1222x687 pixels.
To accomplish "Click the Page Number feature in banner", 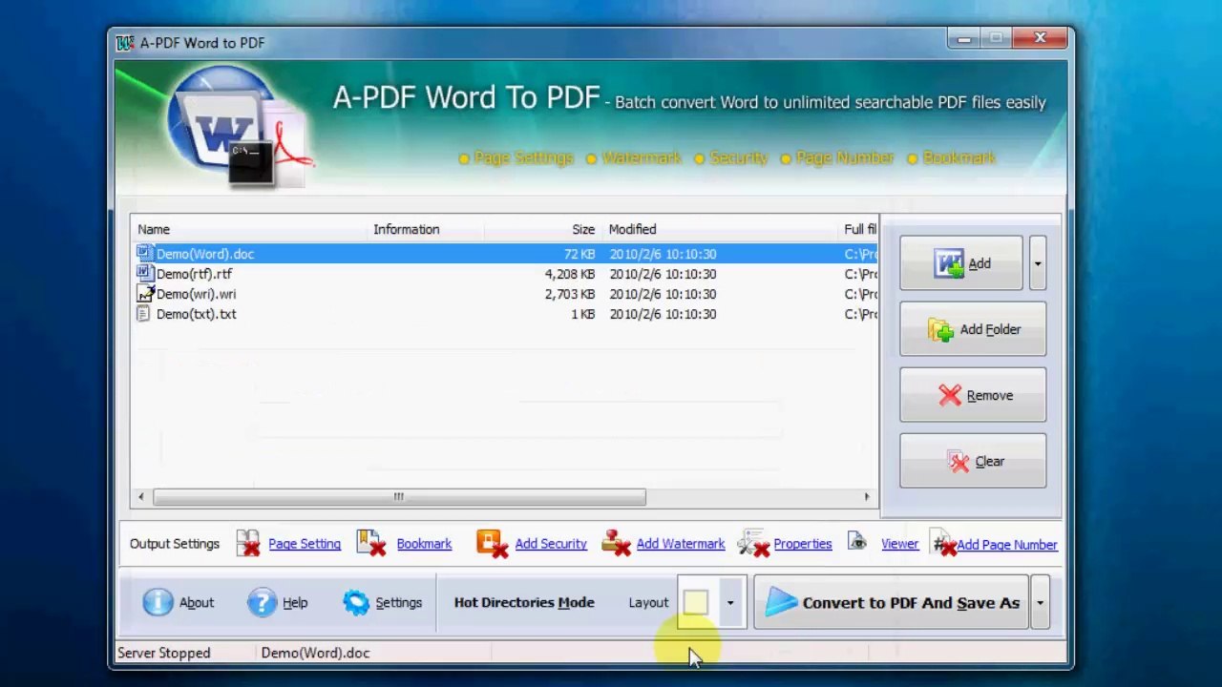I will (x=836, y=157).
